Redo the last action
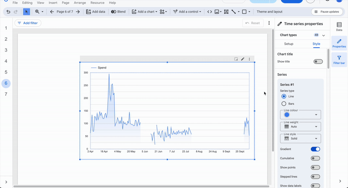Viewport: 348px width, 188px height. click(16, 12)
